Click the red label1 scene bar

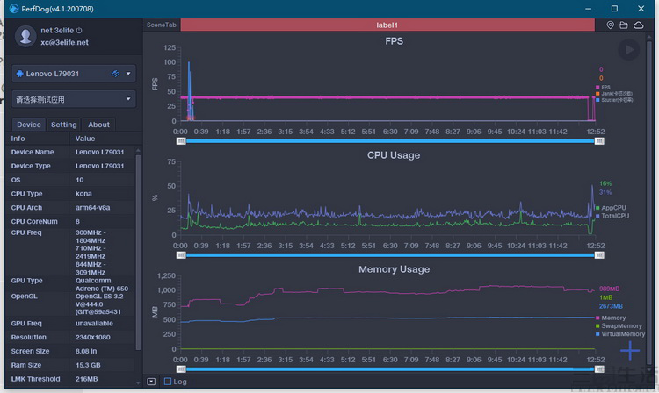pyautogui.click(x=387, y=25)
